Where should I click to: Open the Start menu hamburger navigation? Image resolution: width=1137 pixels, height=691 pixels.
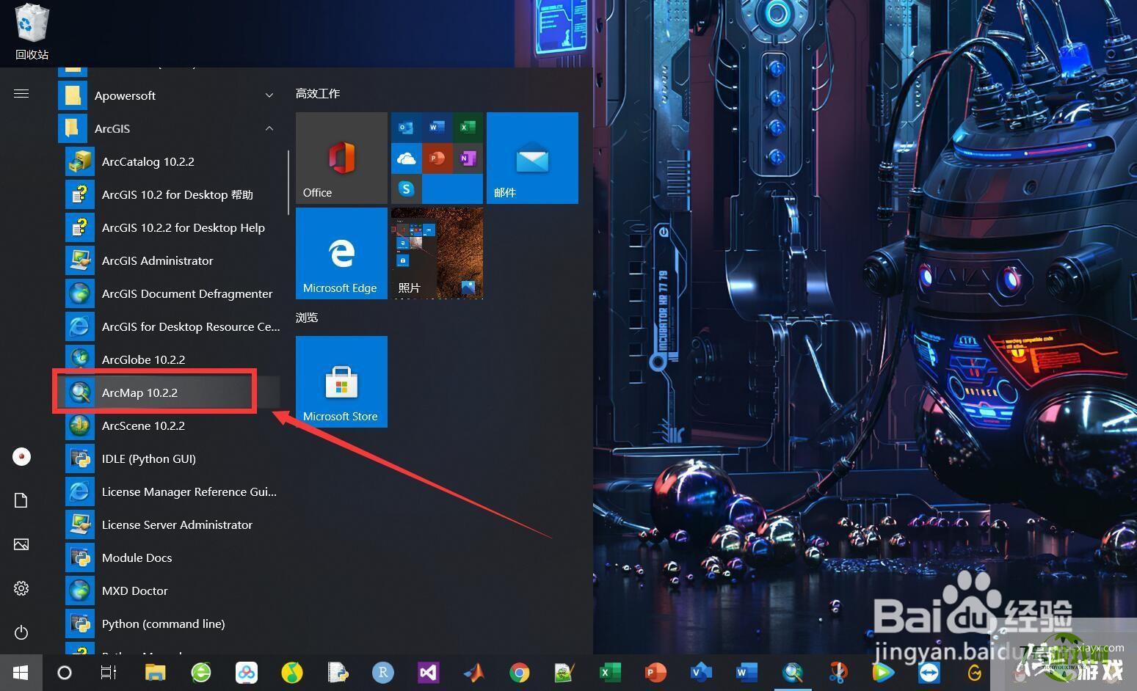pos(21,93)
